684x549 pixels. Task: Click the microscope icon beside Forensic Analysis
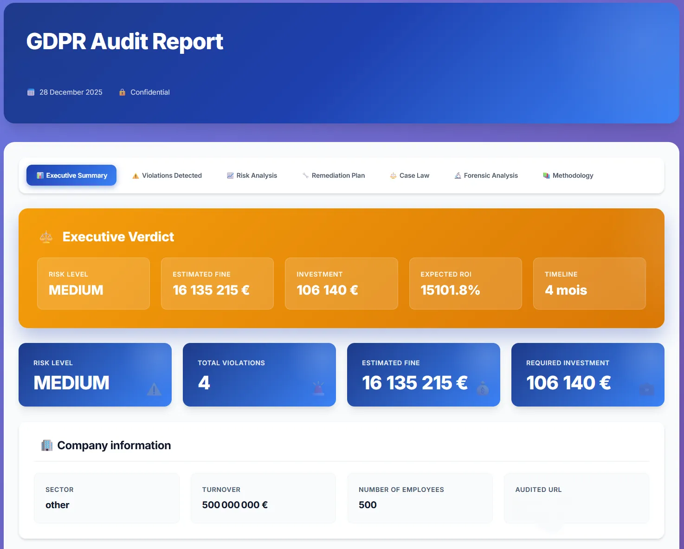[x=457, y=175]
